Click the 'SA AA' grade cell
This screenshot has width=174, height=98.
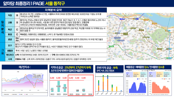click(x=17, y=39)
